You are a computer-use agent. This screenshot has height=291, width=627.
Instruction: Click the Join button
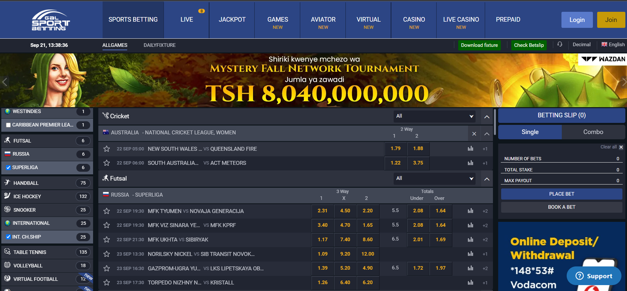tap(611, 20)
